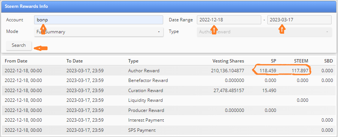
Task: Click the Type column header in table
Action: tap(133, 61)
